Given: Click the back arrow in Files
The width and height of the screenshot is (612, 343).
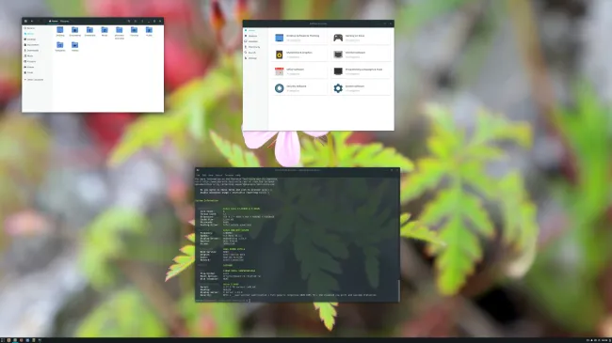Looking at the screenshot, I should click(x=32, y=21).
